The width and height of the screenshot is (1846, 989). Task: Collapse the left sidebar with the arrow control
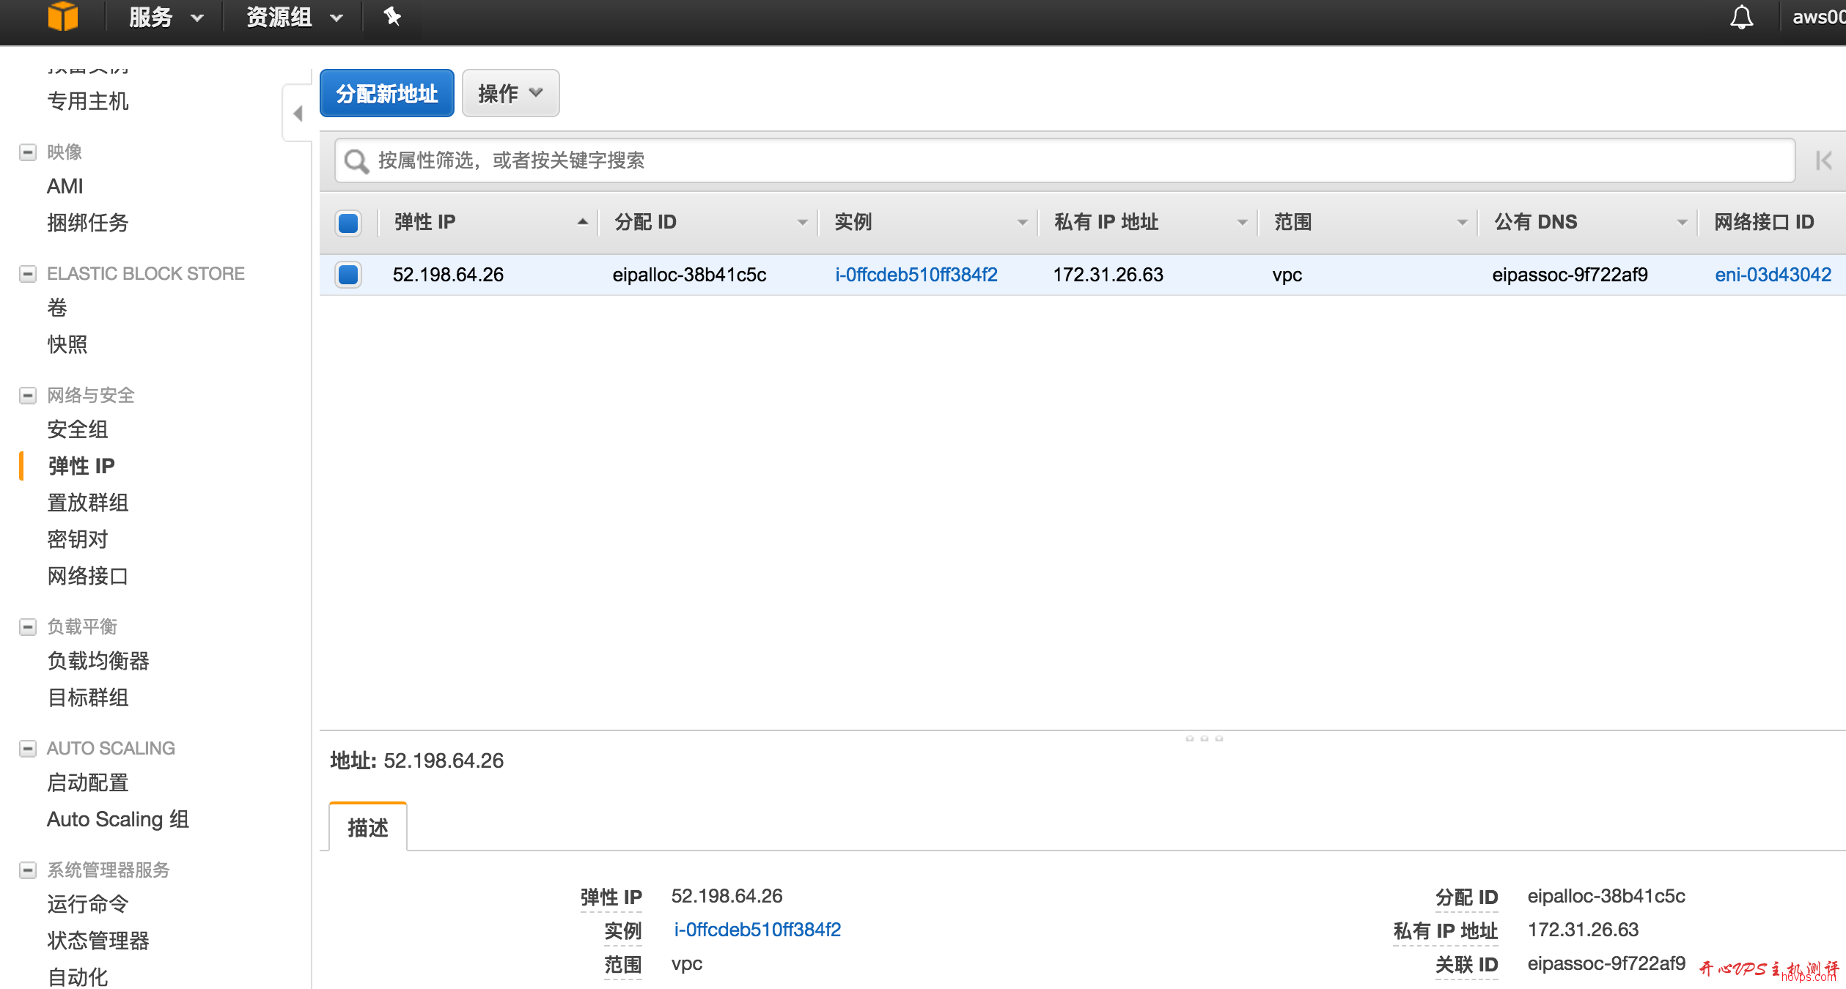click(x=298, y=114)
